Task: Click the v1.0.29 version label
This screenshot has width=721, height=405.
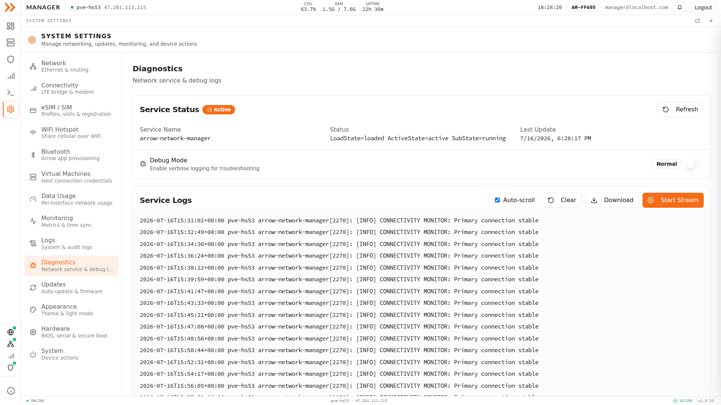Action: 706,401
